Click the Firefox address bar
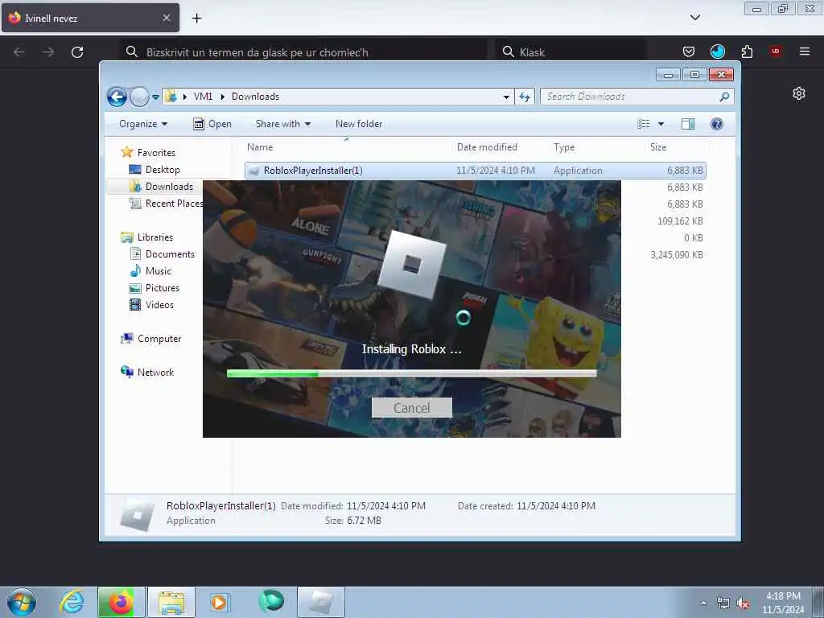The width and height of the screenshot is (824, 618). click(305, 52)
